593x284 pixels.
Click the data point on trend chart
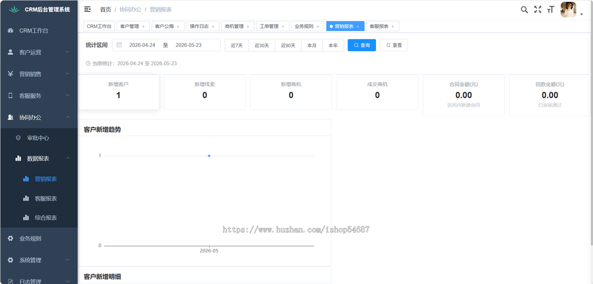coord(209,156)
